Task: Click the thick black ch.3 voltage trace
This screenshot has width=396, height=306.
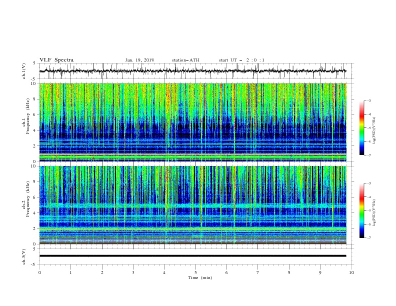Action: (x=193, y=256)
